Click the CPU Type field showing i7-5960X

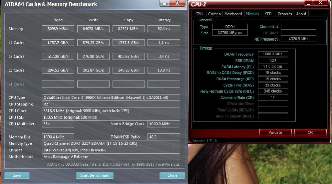pos(111,97)
